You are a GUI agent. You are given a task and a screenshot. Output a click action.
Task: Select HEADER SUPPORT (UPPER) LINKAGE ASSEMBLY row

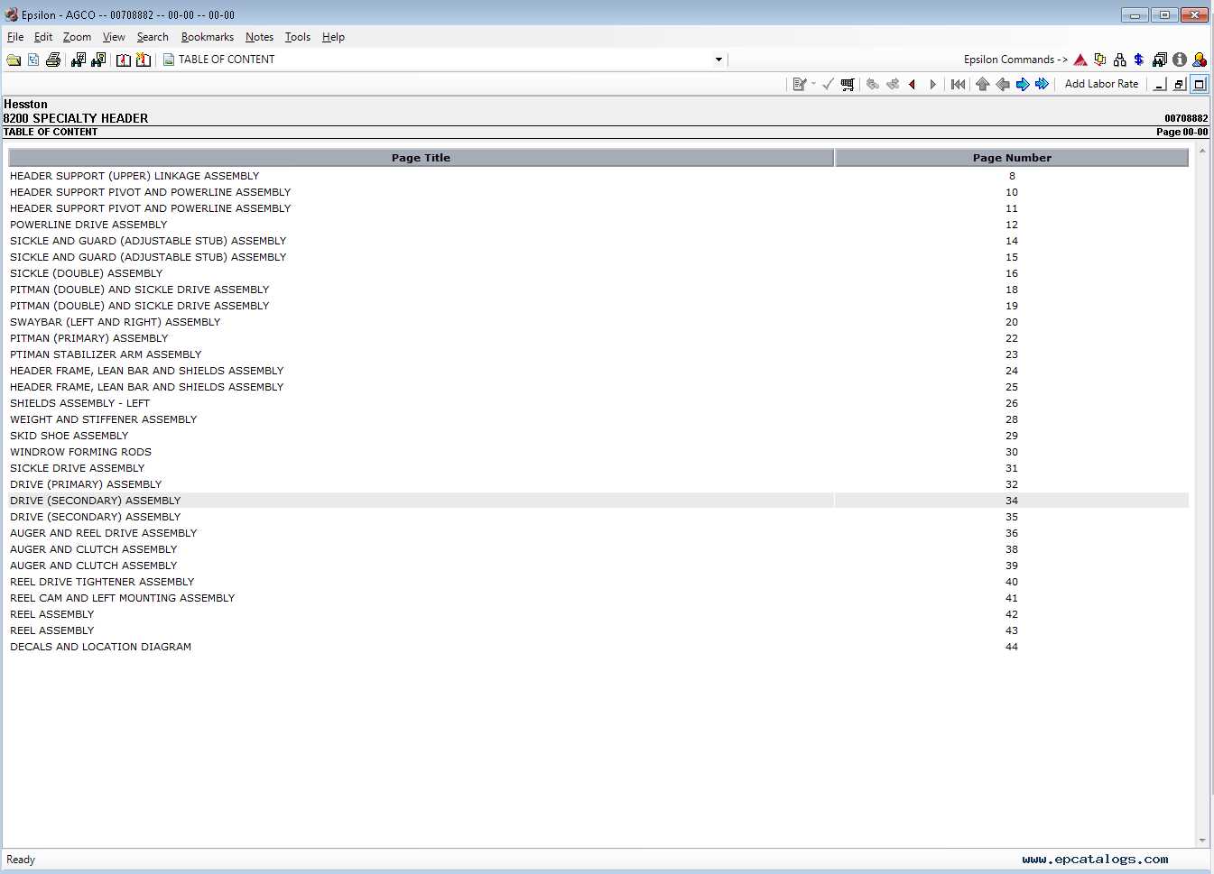(598, 176)
